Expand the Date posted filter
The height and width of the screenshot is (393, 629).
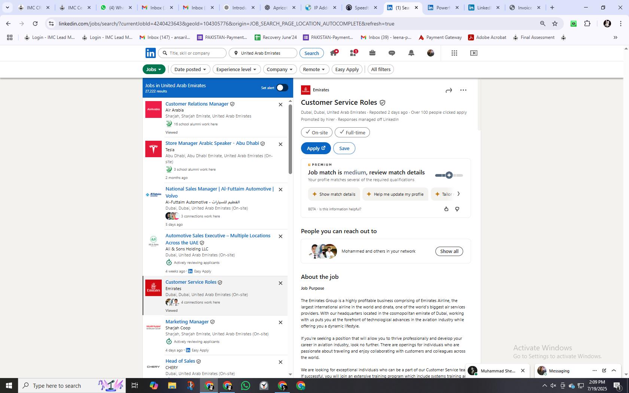coord(190,69)
